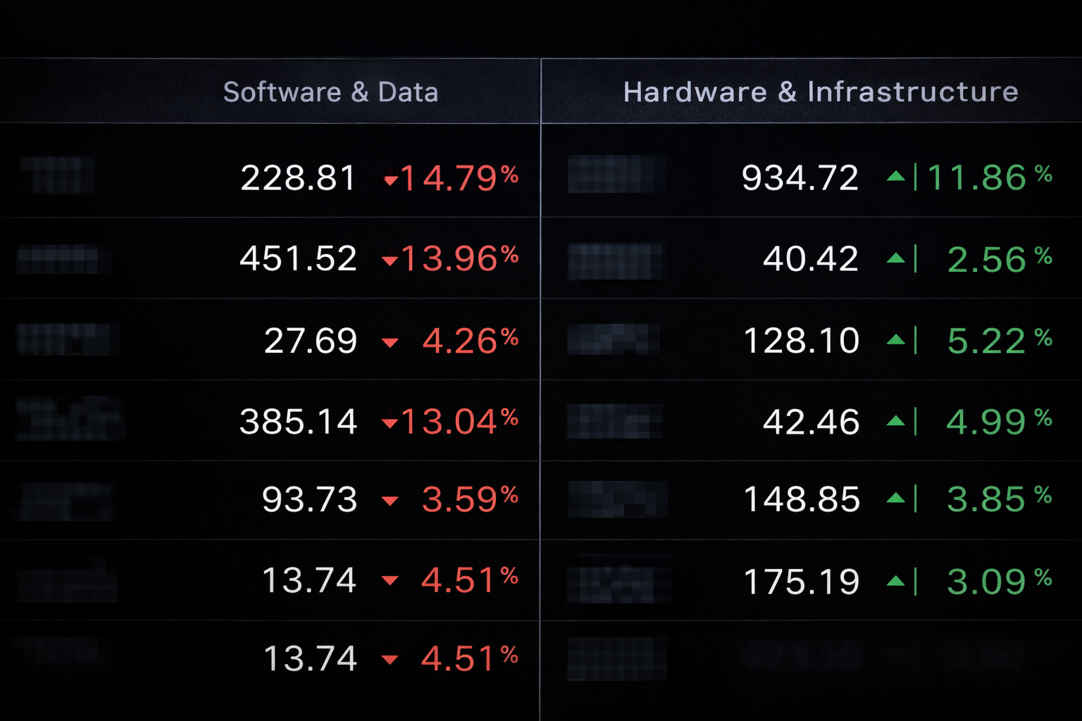Open the row priced at 451.52
The width and height of the screenshot is (1082, 721).
pyautogui.click(x=298, y=258)
